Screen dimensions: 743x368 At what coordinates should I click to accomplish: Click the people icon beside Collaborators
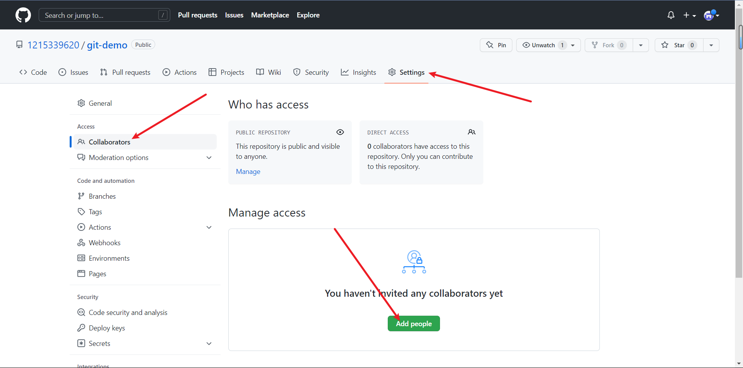point(81,142)
